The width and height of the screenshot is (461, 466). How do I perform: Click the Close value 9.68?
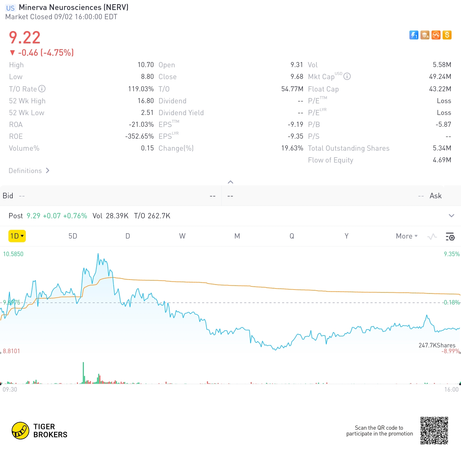(297, 77)
